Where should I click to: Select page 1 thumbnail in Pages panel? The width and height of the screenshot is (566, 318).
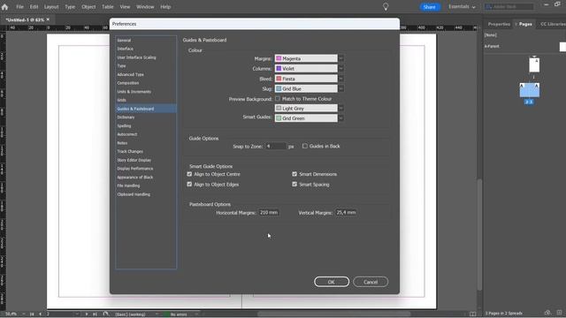[534, 64]
